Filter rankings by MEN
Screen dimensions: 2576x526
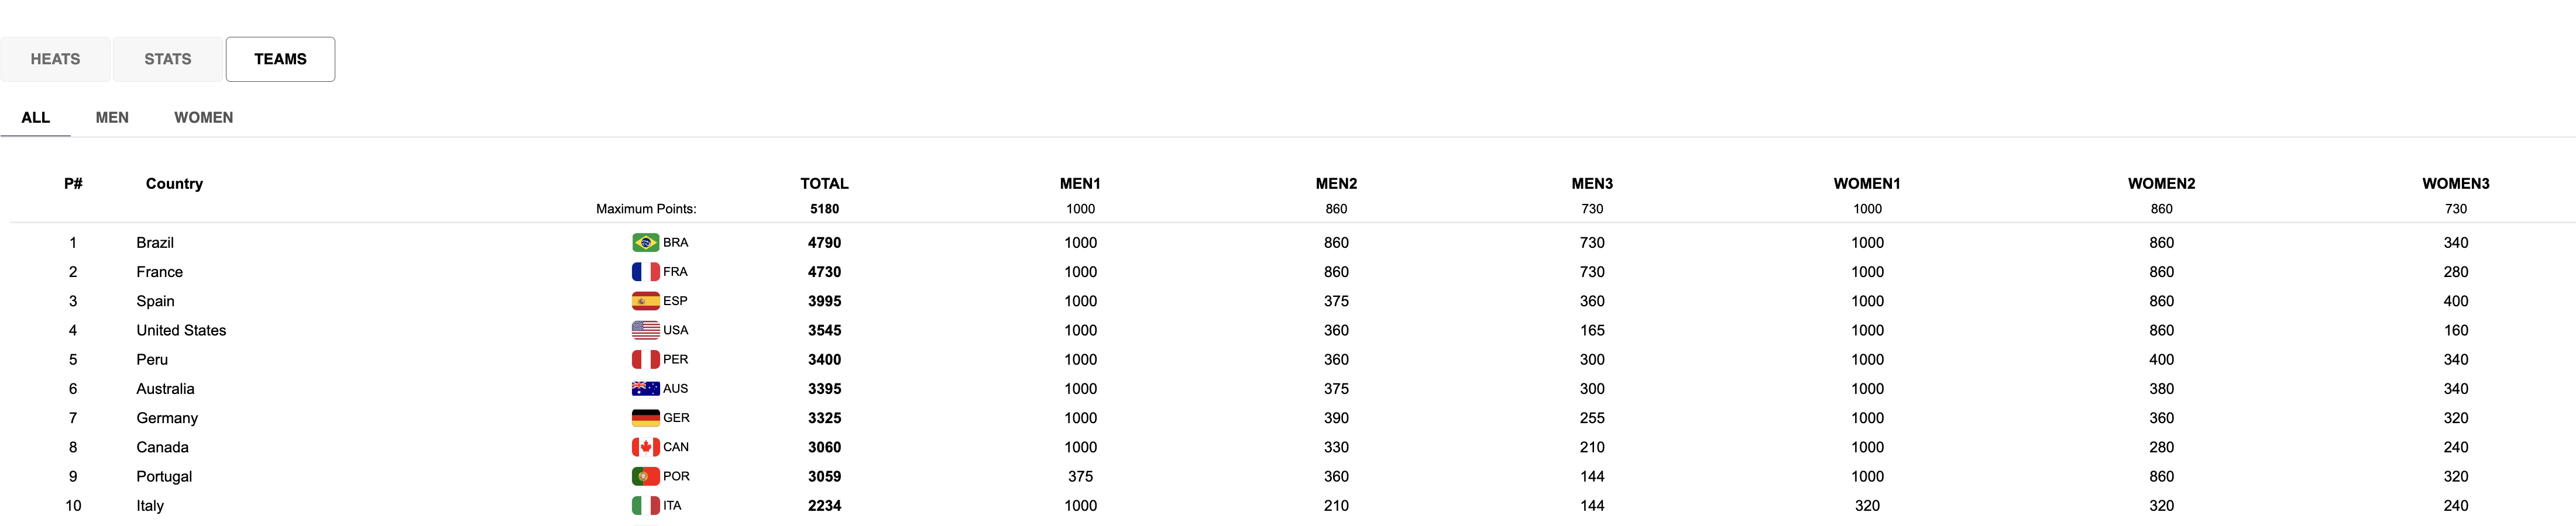coord(112,117)
